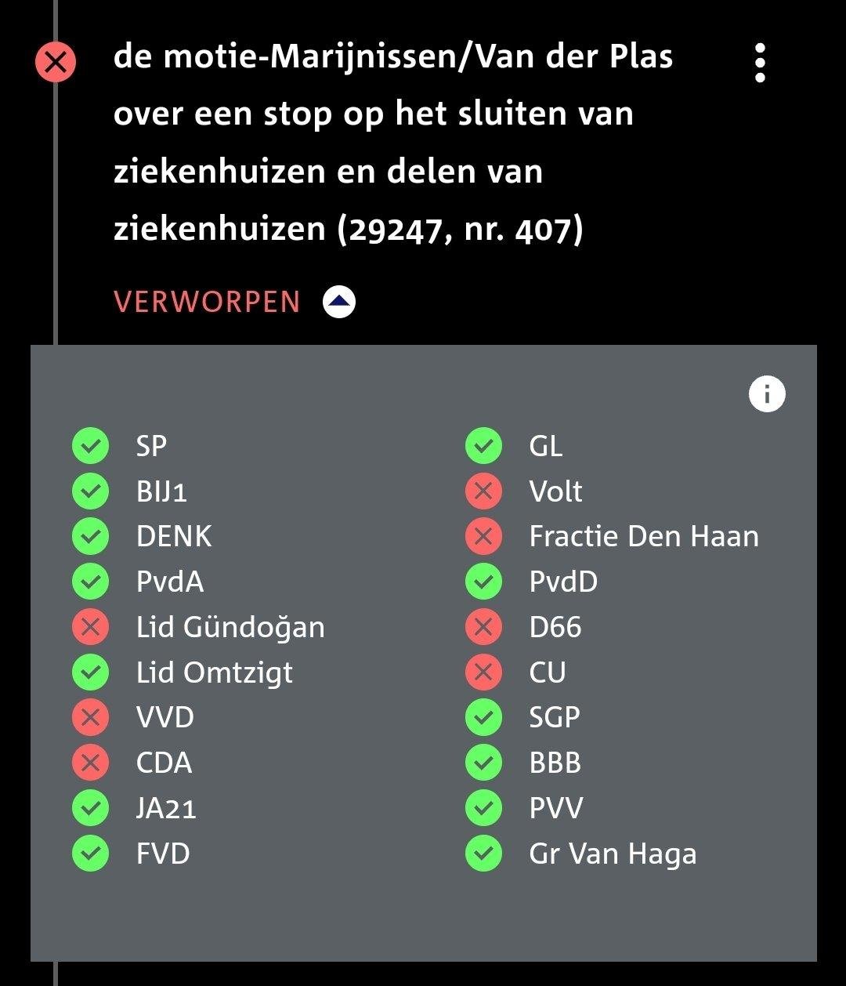Screen dimensions: 846x986
Task: Open the three-dot options menu
Action: click(x=760, y=63)
